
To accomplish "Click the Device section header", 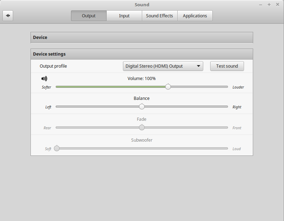I will coord(142,37).
